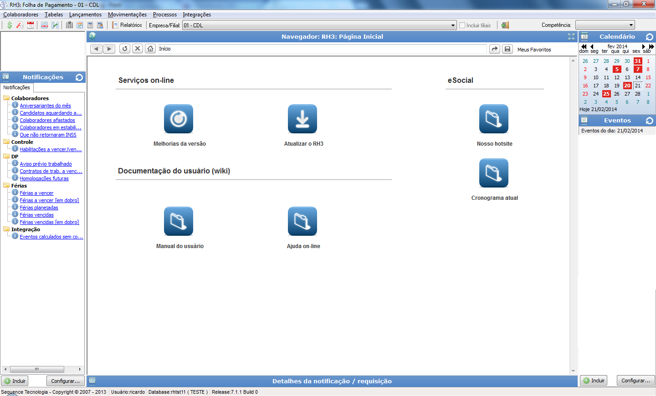This screenshot has width=656, height=396.
Task: Open the Competência dropdown
Action: (x=631, y=25)
